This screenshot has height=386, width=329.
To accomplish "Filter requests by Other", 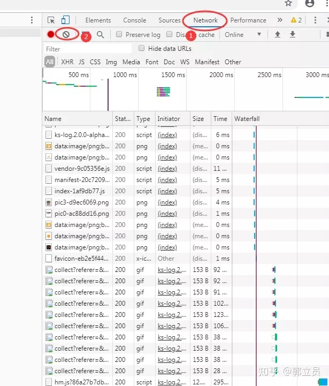I will click(x=233, y=62).
